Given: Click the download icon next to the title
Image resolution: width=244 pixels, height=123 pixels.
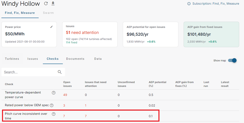Looking at the screenshot, I should [53, 3].
